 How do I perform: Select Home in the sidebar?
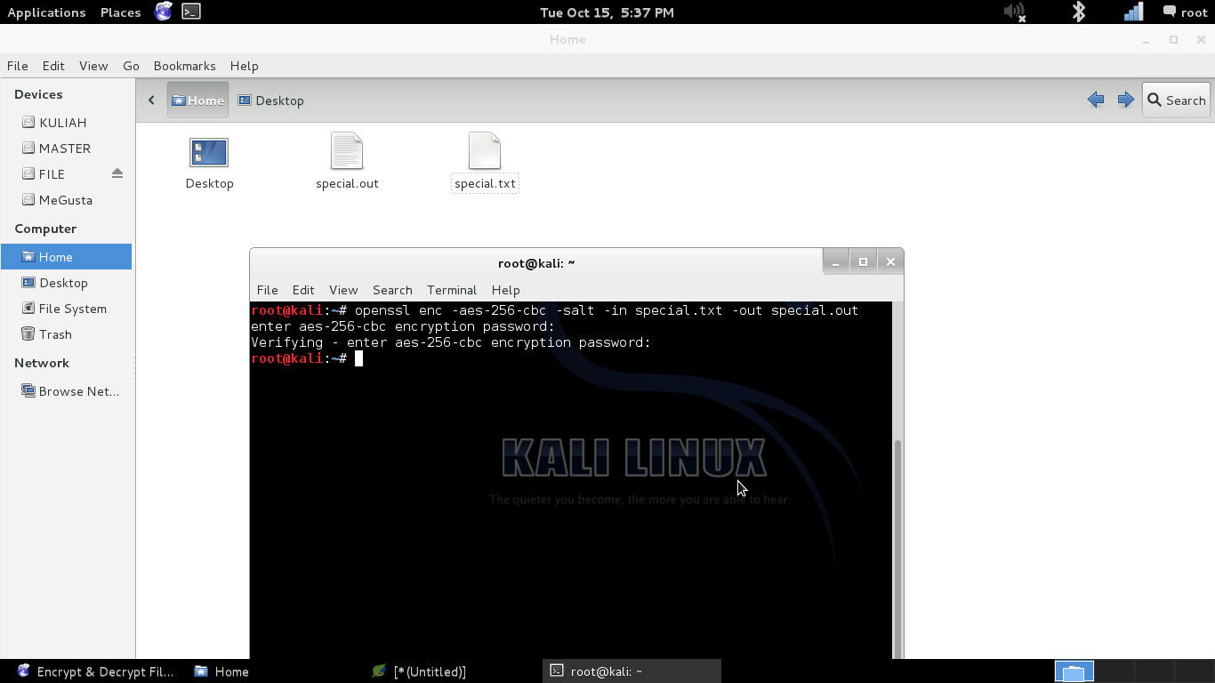pos(67,257)
